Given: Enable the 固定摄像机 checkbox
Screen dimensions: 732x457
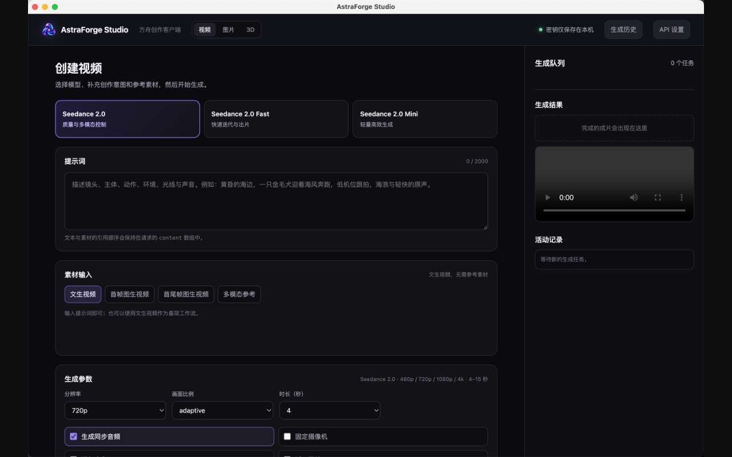Looking at the screenshot, I should (287, 436).
